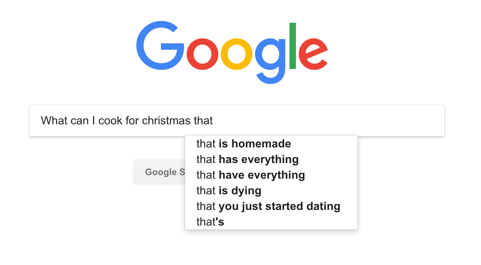This screenshot has width=481, height=265.
Task: Pick the "that's" autocomplete suggestion
Action: pos(210,222)
